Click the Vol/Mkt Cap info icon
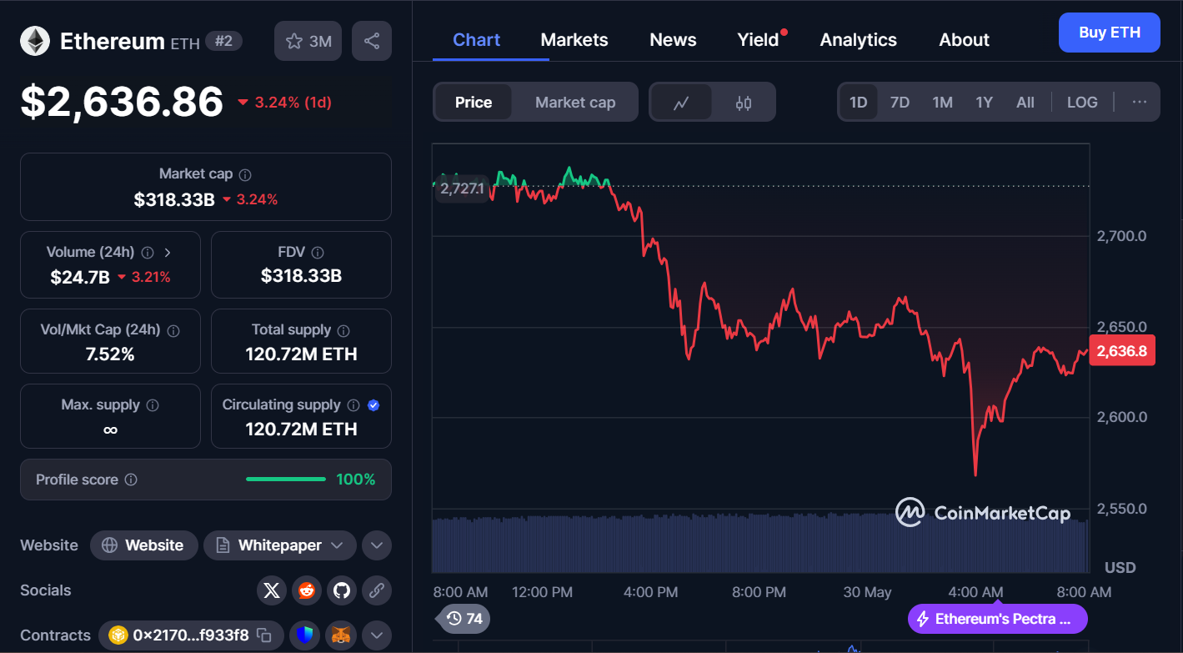1183x653 pixels. (x=173, y=330)
